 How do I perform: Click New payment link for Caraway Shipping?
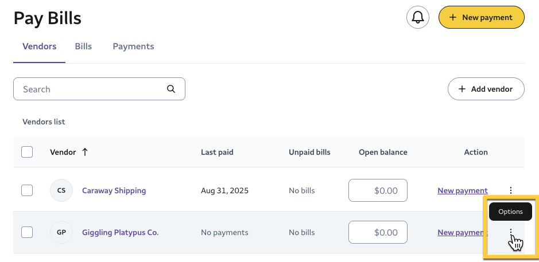coord(462,190)
